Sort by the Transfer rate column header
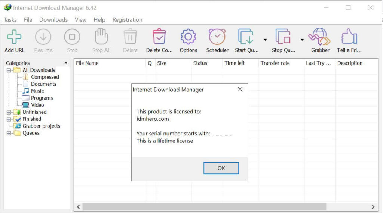This screenshot has width=383, height=213. tap(281, 63)
